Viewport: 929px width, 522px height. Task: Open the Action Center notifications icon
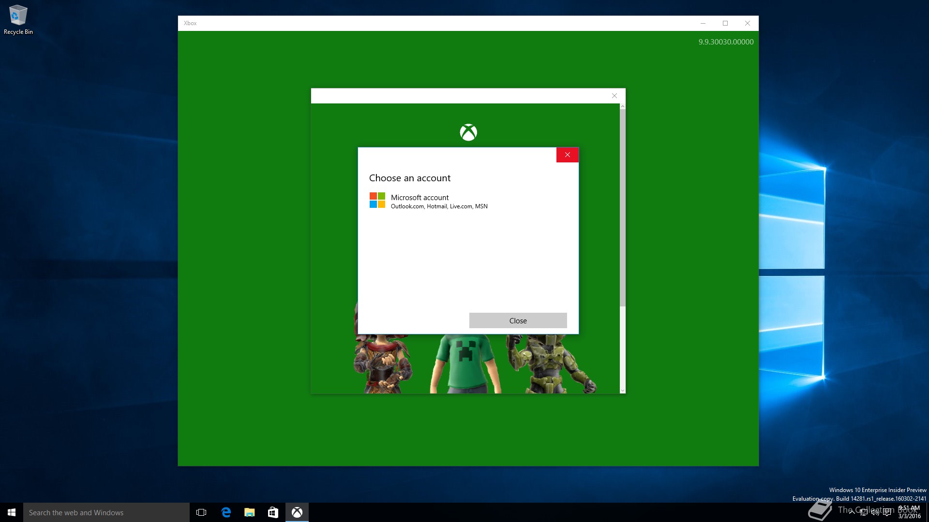click(887, 512)
